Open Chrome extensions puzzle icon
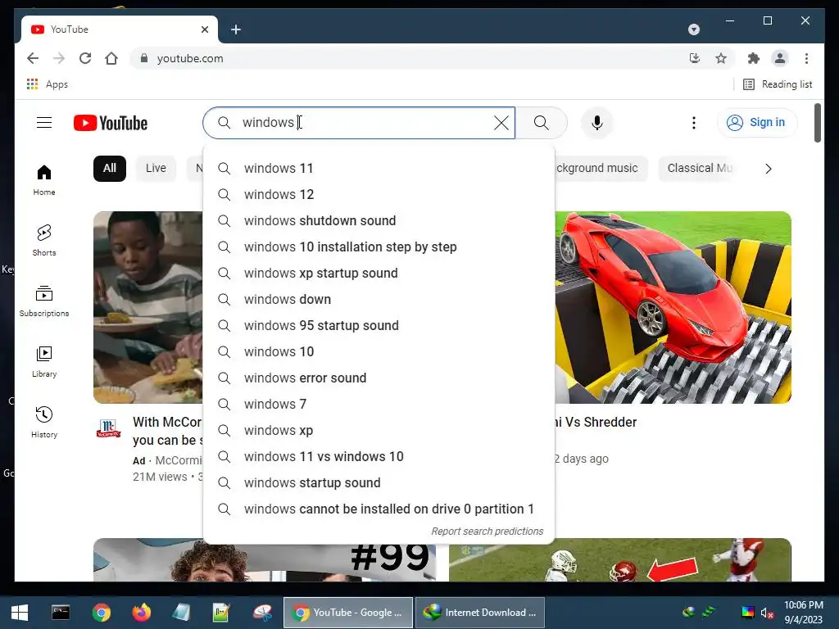The width and height of the screenshot is (839, 629). 754,58
